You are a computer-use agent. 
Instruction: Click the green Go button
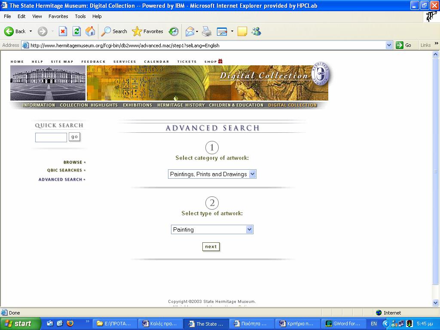(x=403, y=45)
